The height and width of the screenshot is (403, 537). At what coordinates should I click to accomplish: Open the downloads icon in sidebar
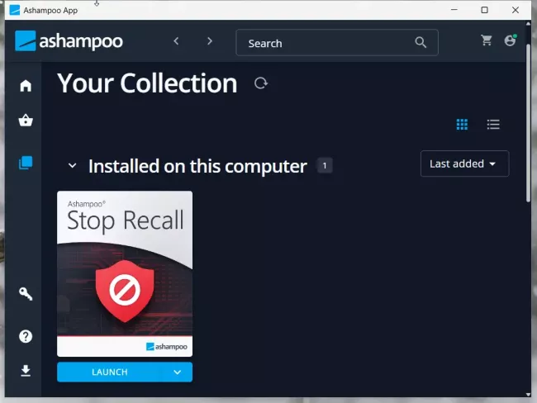tap(26, 371)
